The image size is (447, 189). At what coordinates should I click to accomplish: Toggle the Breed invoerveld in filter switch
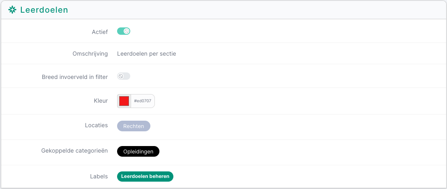click(124, 76)
